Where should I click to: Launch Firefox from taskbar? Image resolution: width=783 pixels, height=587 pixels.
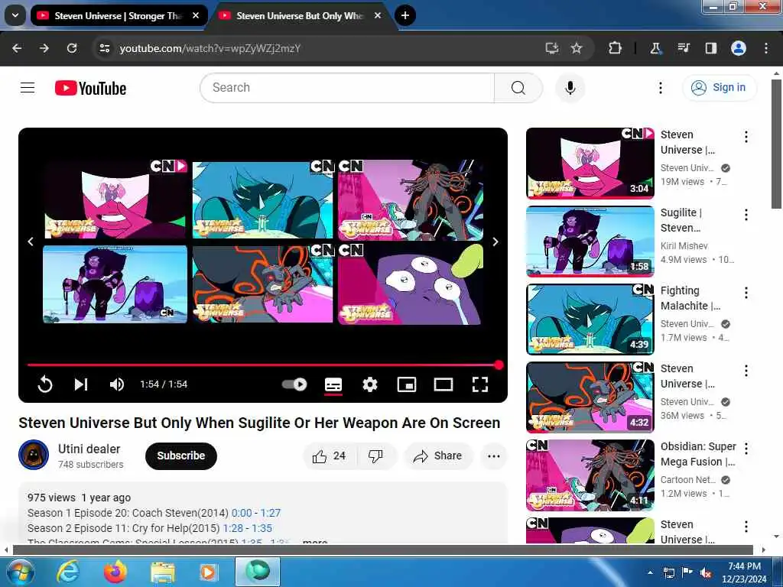point(115,572)
